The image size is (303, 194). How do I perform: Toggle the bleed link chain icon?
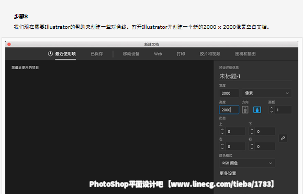(x=283, y=139)
